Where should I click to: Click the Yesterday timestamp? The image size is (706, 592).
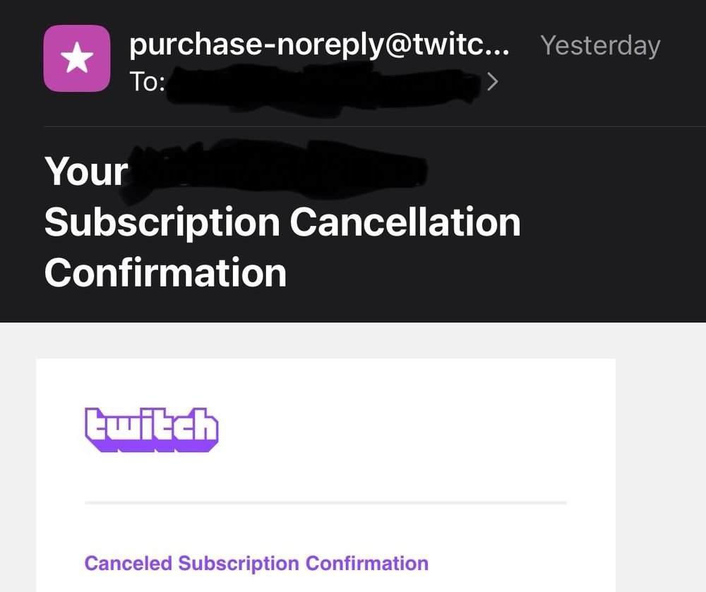point(600,46)
